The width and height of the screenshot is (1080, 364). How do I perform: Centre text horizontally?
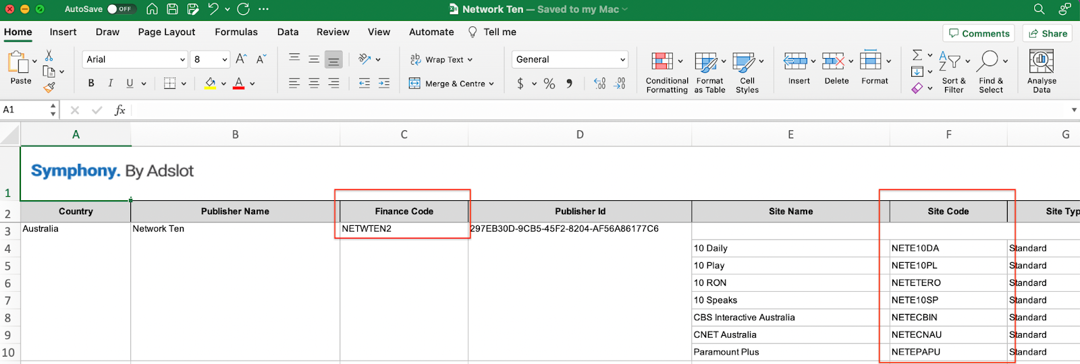tap(314, 84)
